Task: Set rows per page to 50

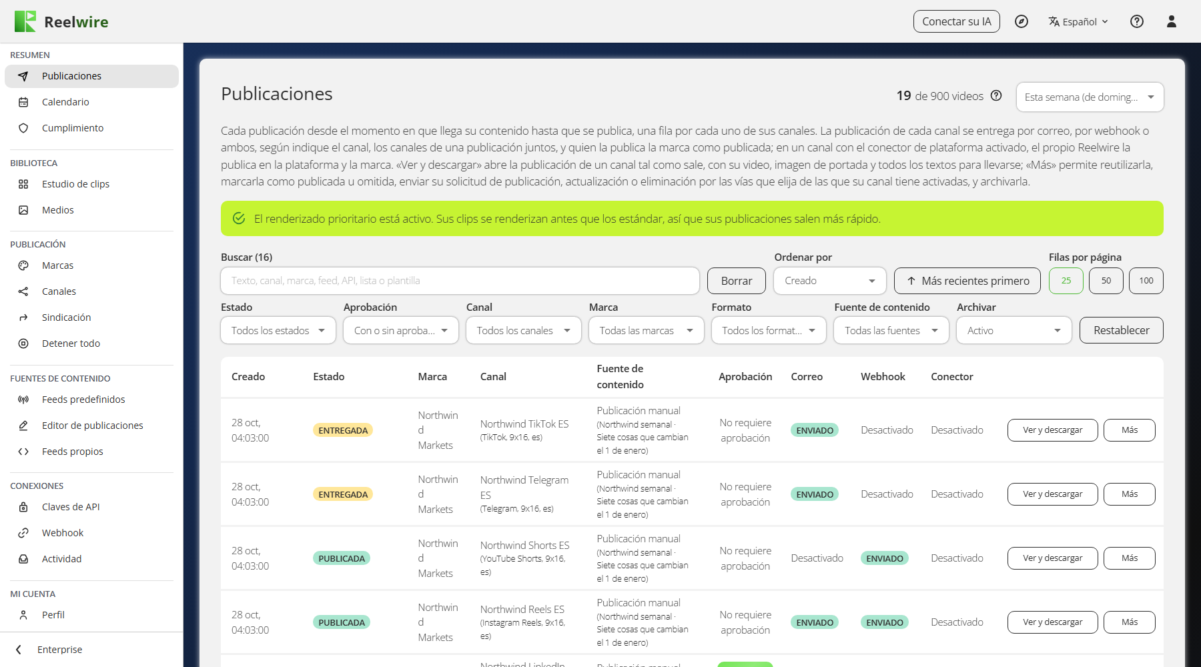Action: point(1106,281)
